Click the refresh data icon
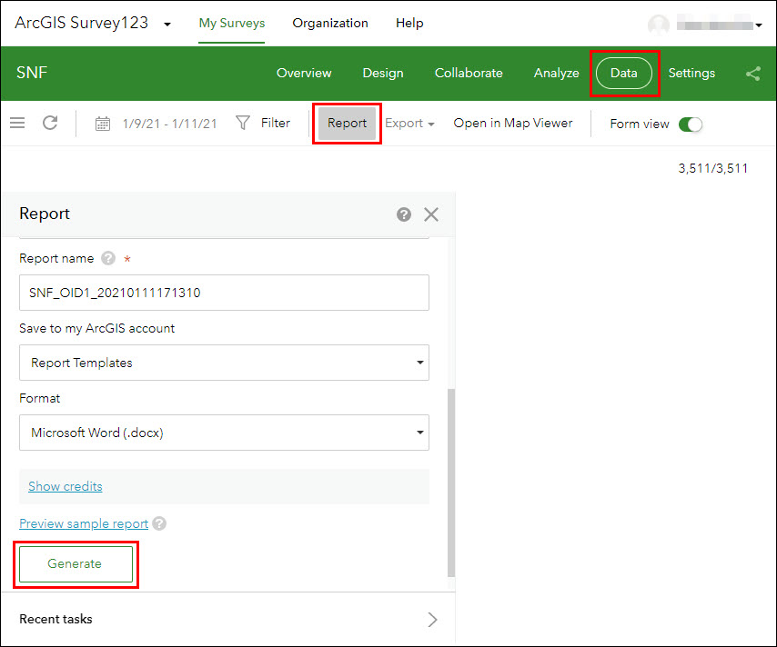Viewport: 777px width, 647px height. [x=50, y=123]
